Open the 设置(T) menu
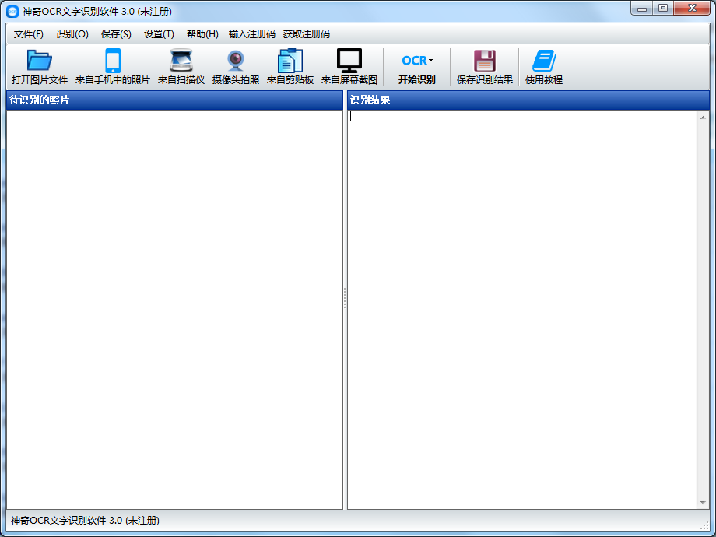 (x=159, y=34)
